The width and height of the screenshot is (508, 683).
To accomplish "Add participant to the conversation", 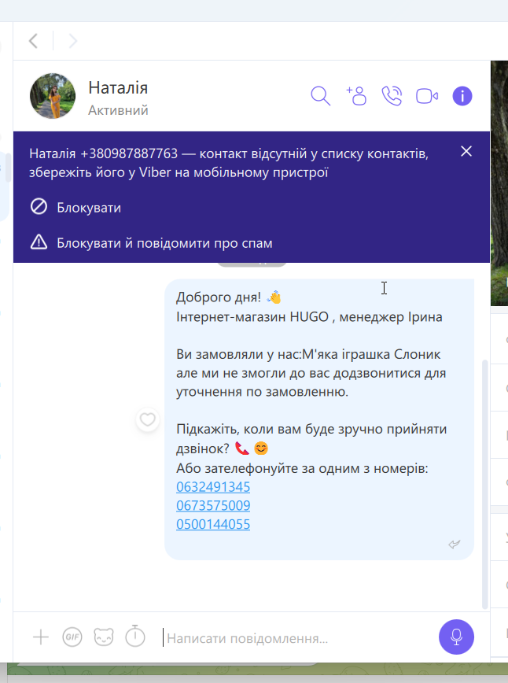I will pos(356,96).
